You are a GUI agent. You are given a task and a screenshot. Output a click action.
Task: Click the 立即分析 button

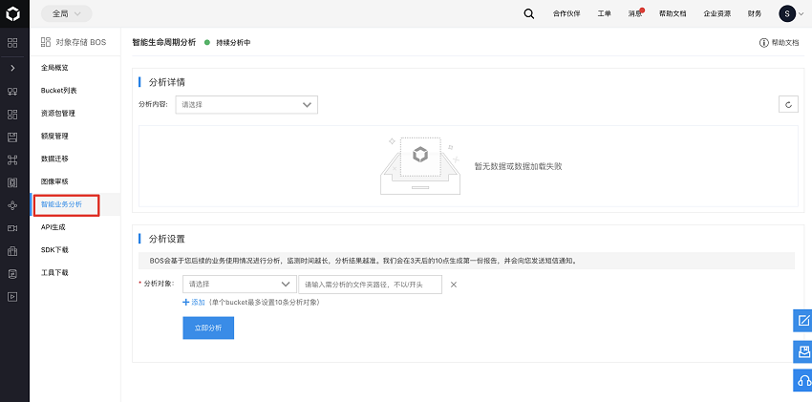pos(208,328)
